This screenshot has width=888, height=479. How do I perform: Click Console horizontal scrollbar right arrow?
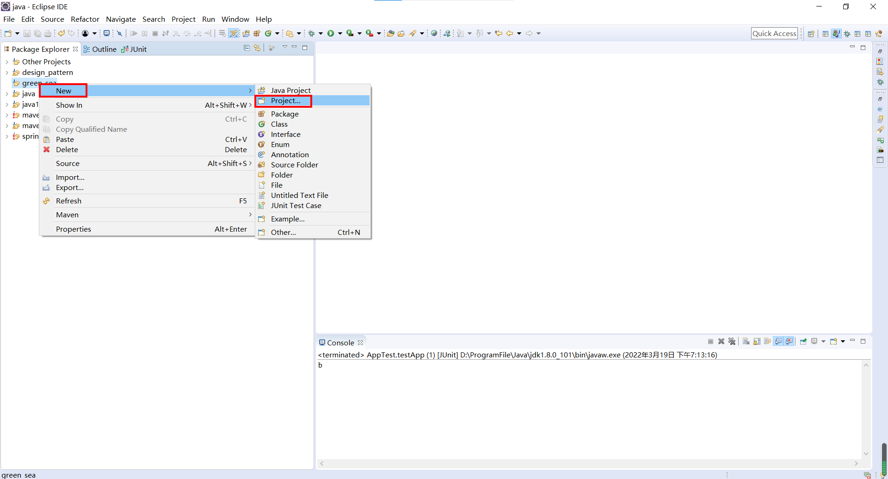coord(856,463)
